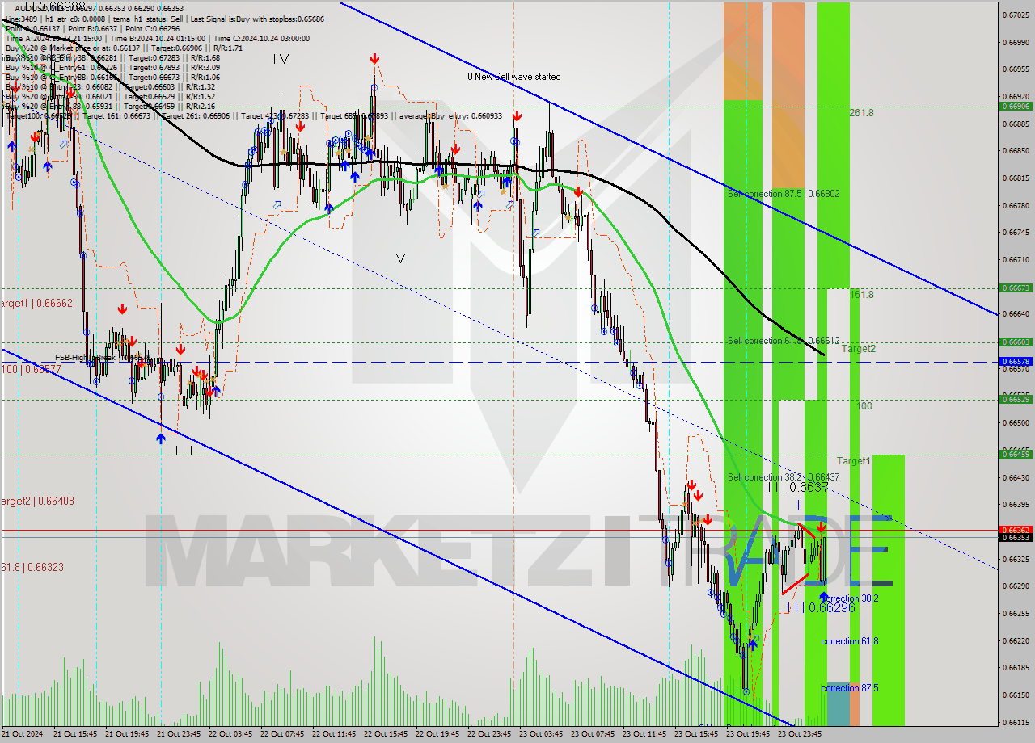Screen dimensions: 1035x743
Task: Click the red 'Target2 | 0.66408' label
Action: coord(37,501)
